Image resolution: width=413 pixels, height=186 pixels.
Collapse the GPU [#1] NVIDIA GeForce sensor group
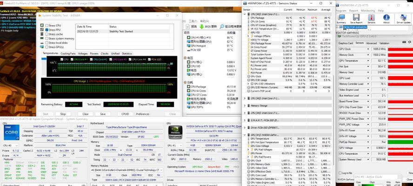pos(245,135)
